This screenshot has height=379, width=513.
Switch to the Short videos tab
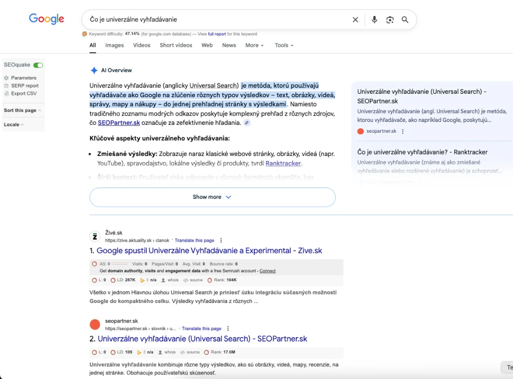coord(176,45)
